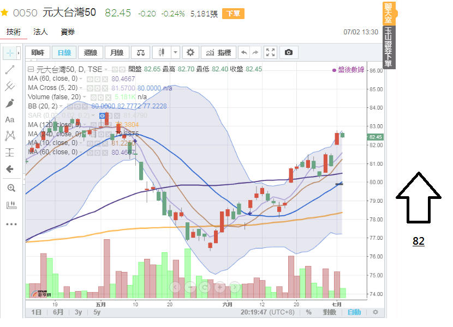
Task: Switch to the 資券 tab
Action: 68,32
